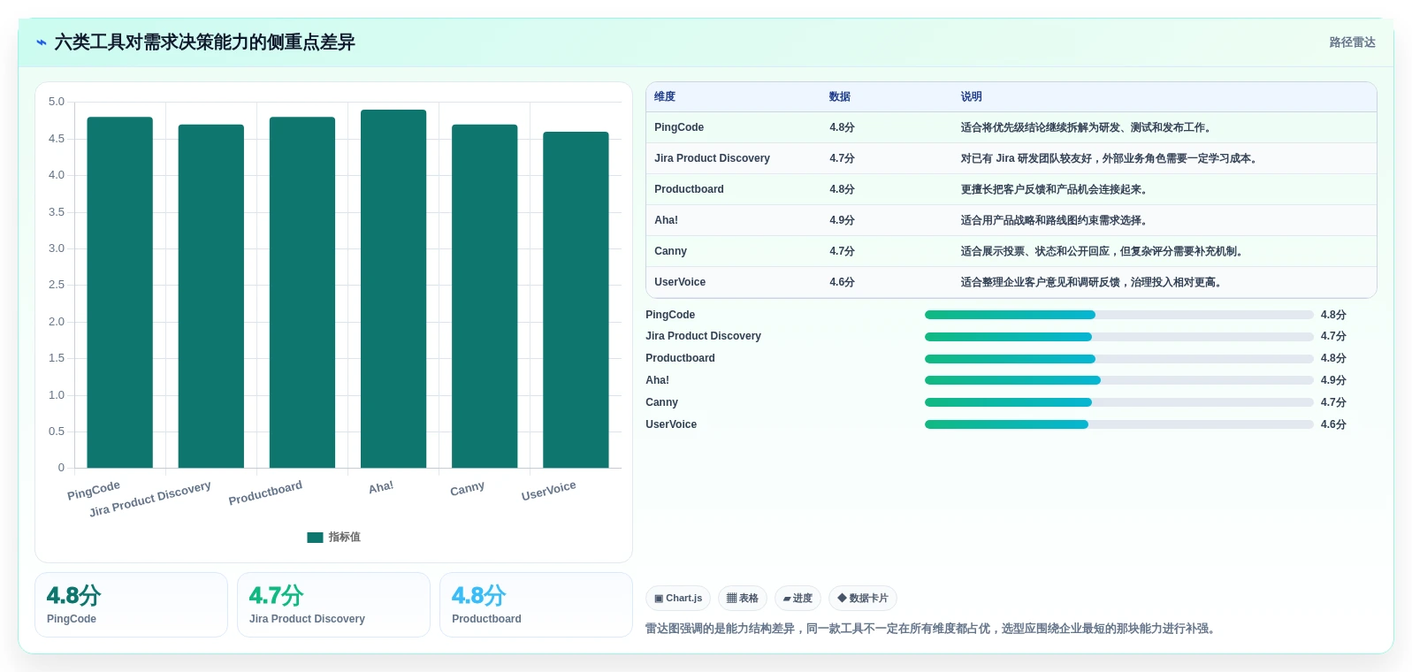Click the 4.9分 cell in the table

tap(842, 220)
